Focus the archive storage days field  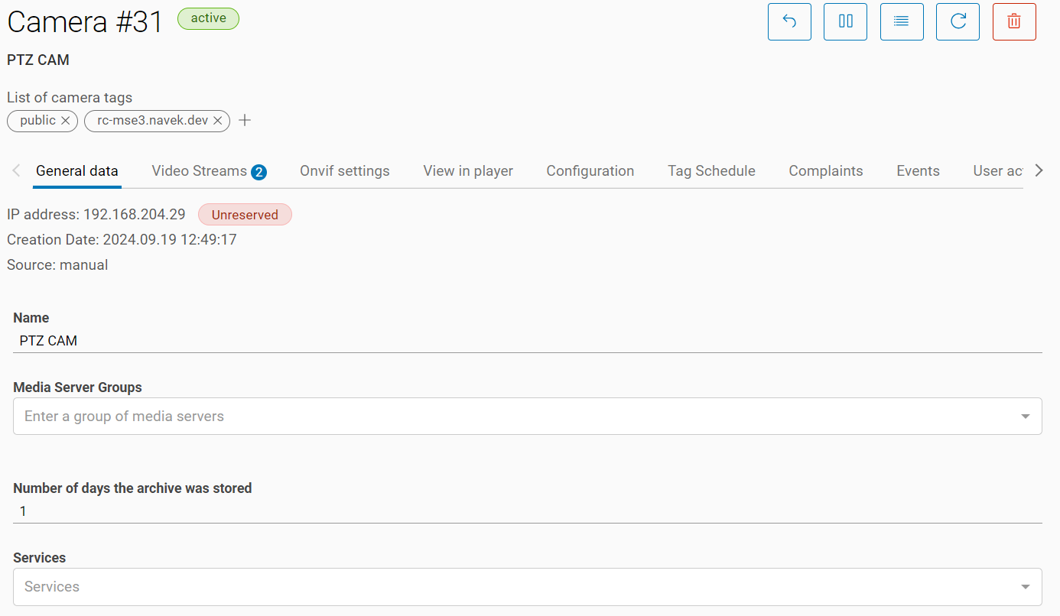click(x=527, y=511)
